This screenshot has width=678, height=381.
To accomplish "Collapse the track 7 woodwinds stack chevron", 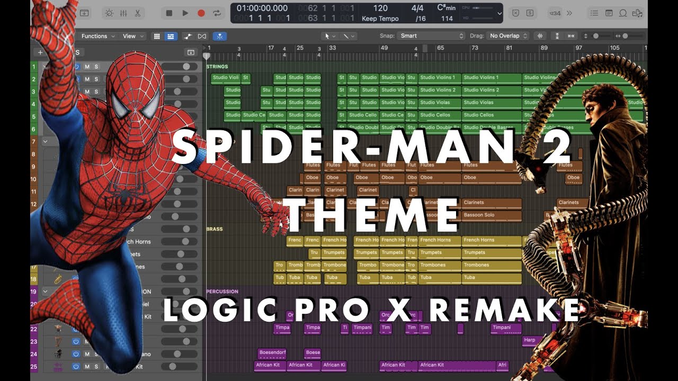I will tap(45, 142).
